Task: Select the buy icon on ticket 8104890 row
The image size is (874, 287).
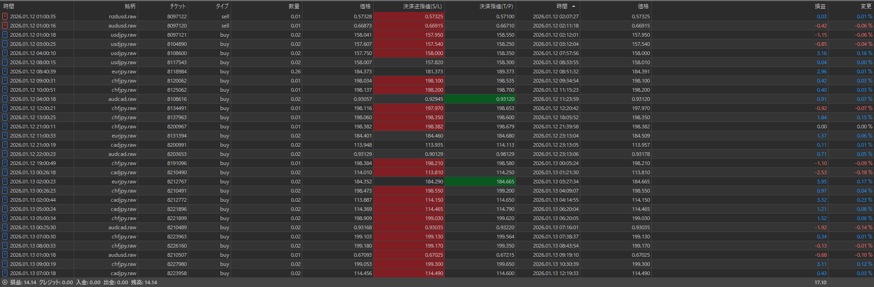Action: tap(5, 44)
